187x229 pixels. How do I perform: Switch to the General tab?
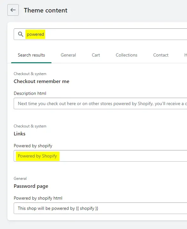tap(68, 55)
